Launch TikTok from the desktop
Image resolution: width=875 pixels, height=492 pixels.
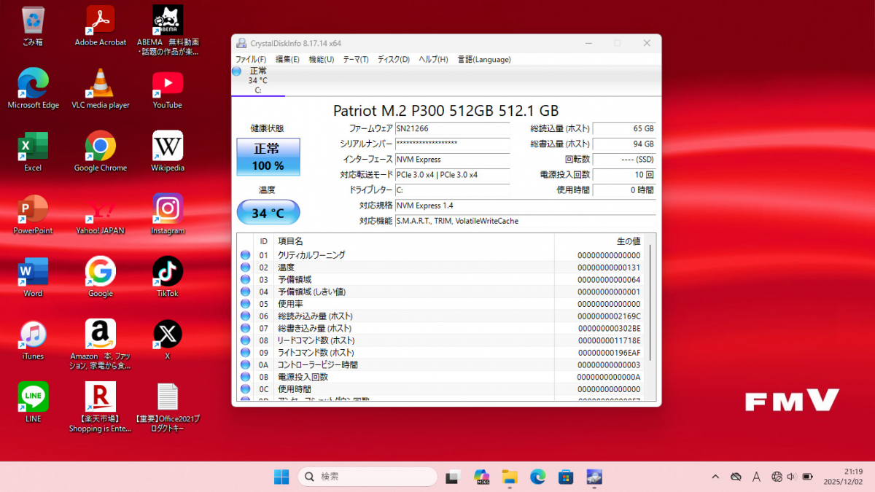pyautogui.click(x=166, y=270)
